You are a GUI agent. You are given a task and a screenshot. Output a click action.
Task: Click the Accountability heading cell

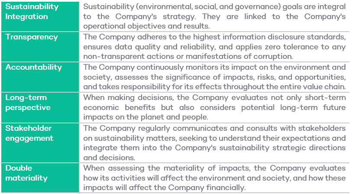click(x=40, y=77)
